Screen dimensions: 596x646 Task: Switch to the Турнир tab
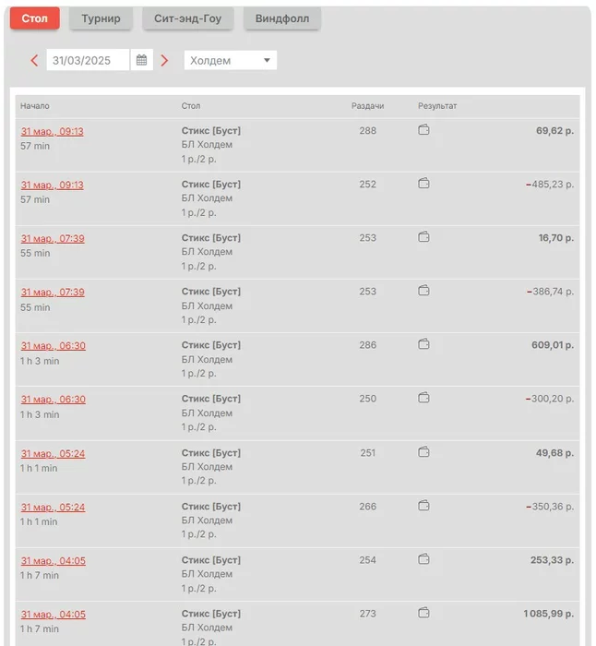coord(101,18)
